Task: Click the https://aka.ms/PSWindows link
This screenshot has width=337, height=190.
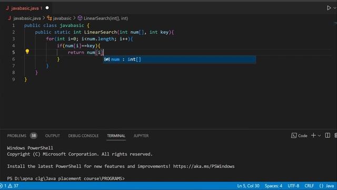Action: coord(204,166)
